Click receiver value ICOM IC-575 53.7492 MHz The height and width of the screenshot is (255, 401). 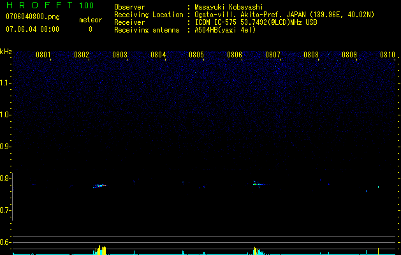256,22
